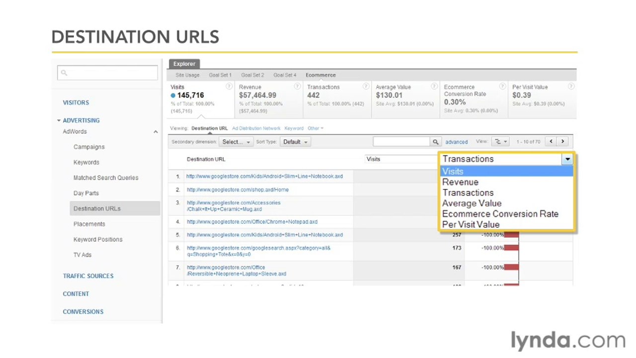Open Day Parts report
Viewport: 636px width, 358px height.
(86, 193)
